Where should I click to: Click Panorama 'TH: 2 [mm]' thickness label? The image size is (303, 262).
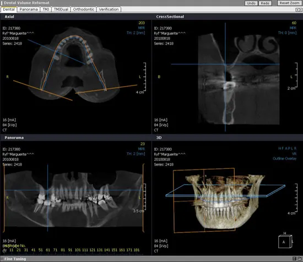pos(136,154)
